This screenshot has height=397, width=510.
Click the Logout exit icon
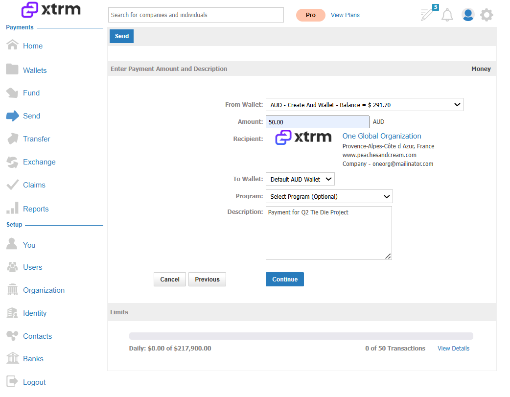pos(12,381)
